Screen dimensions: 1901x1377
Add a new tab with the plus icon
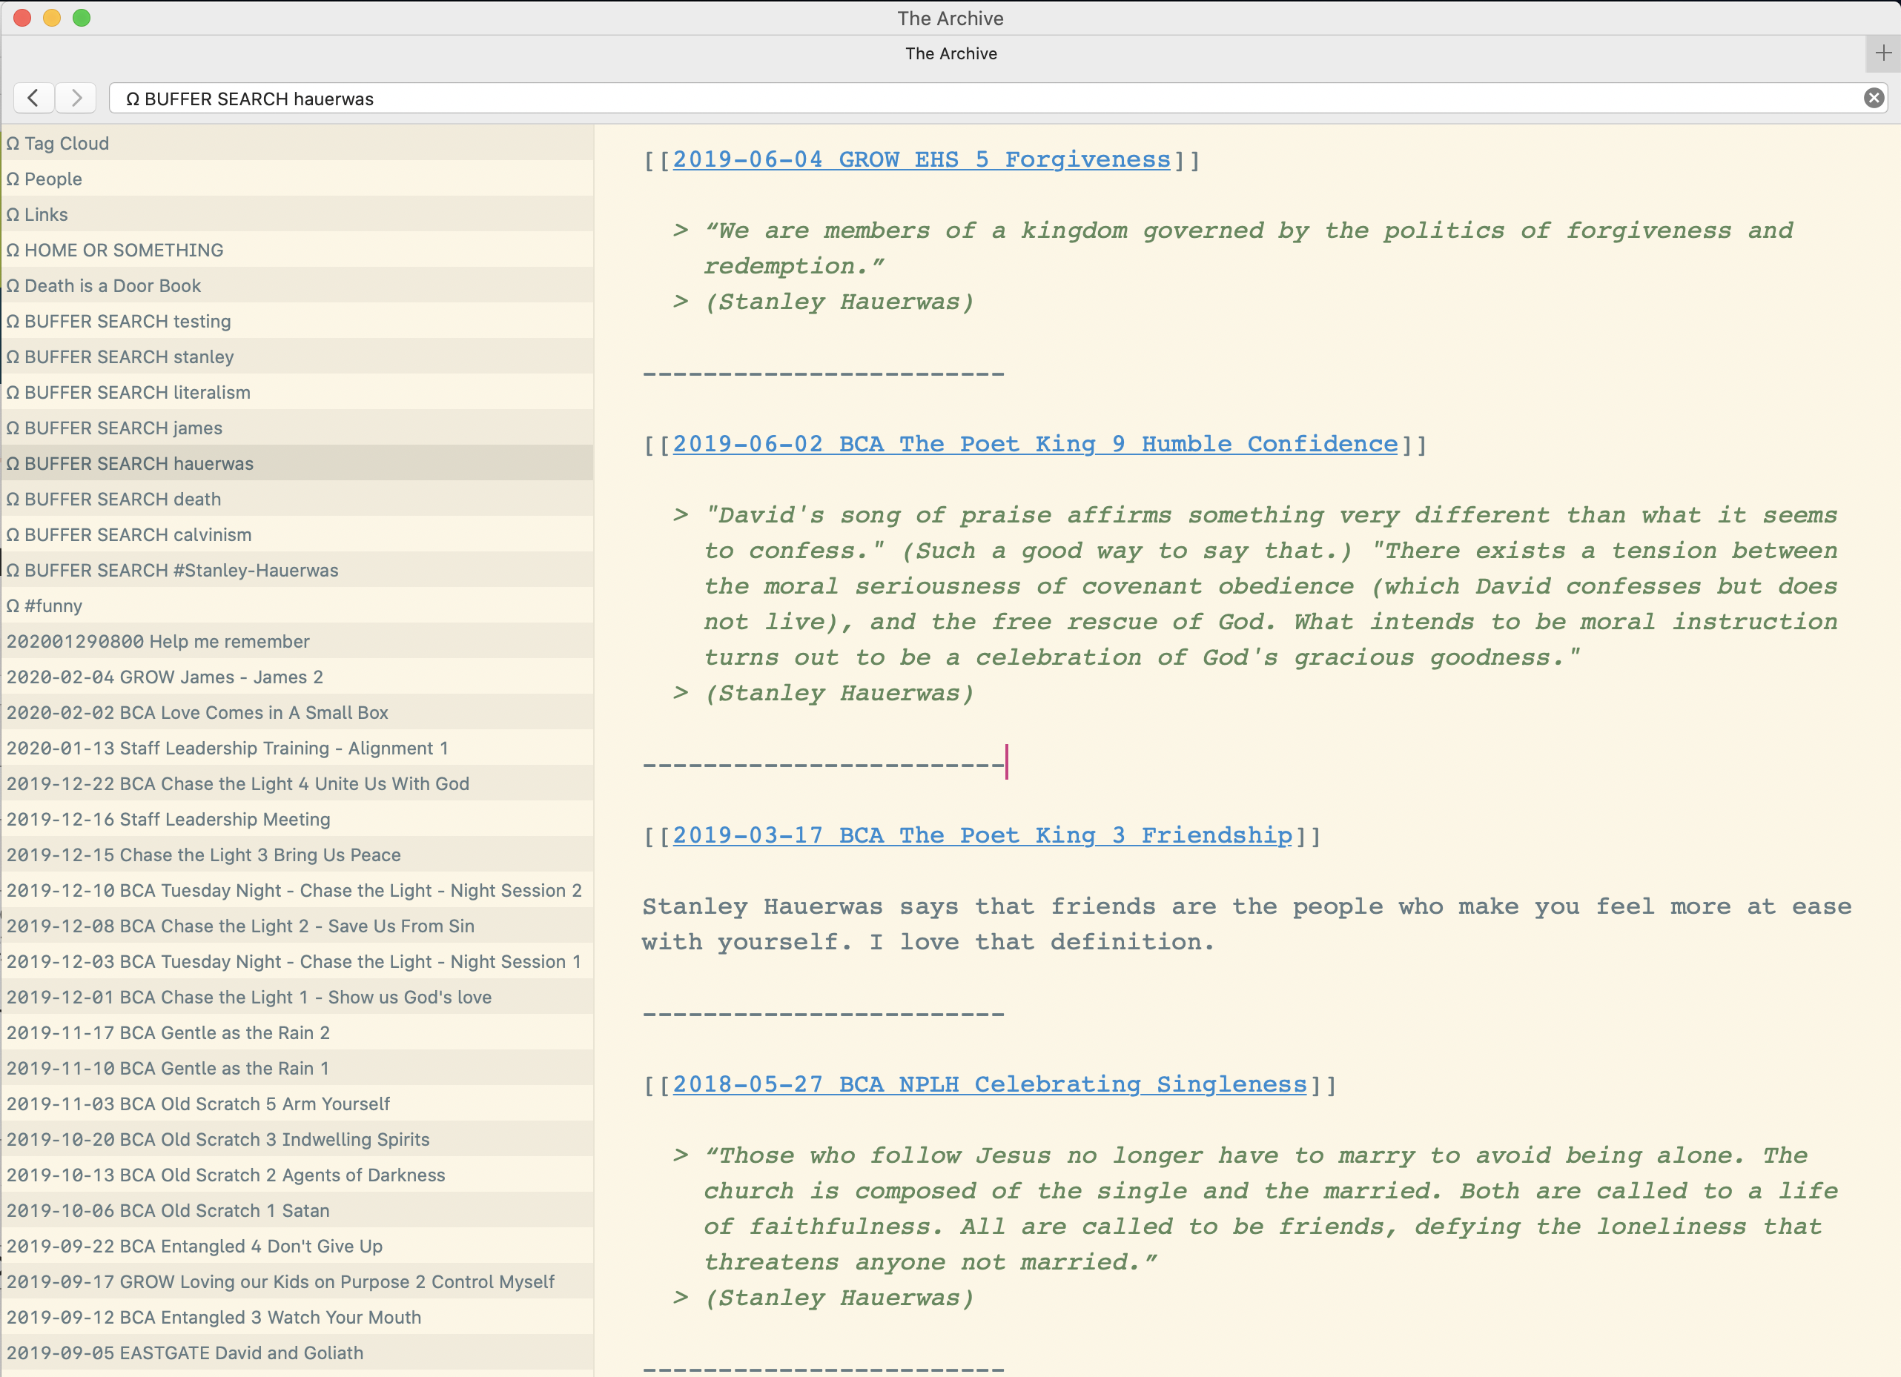click(1883, 53)
